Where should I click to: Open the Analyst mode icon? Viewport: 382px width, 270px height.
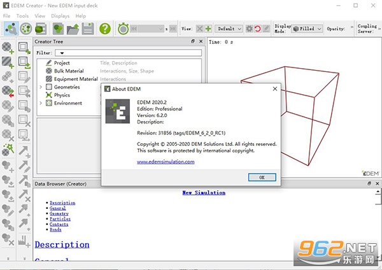click(41, 29)
